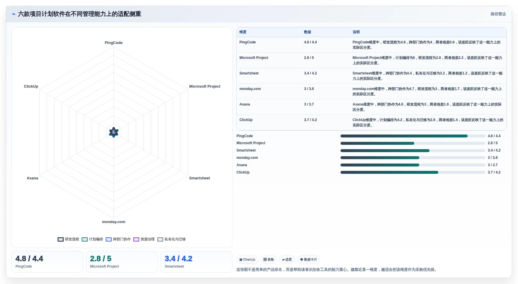Click the radar data cluster at chart center
The width and height of the screenshot is (518, 284).
[114, 132]
